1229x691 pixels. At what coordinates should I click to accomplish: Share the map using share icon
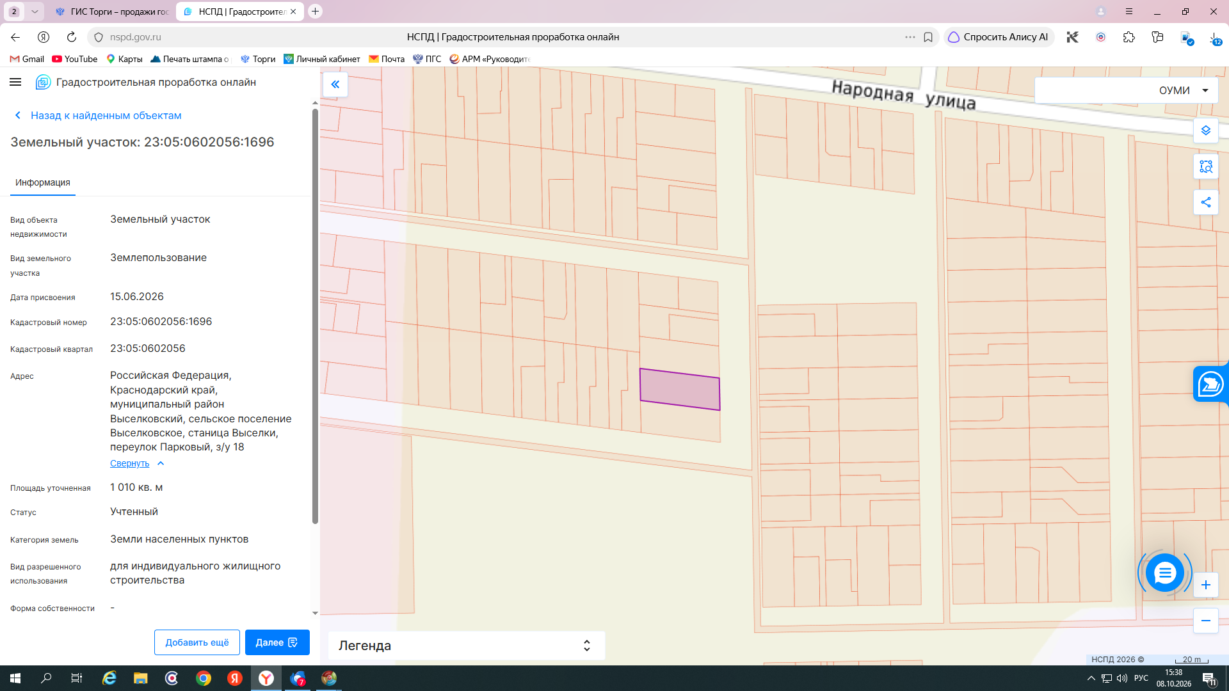tap(1205, 203)
